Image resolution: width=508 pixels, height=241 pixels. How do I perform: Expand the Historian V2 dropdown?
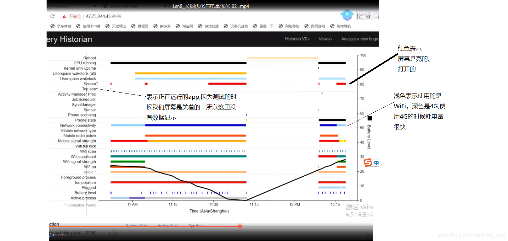pos(297,39)
